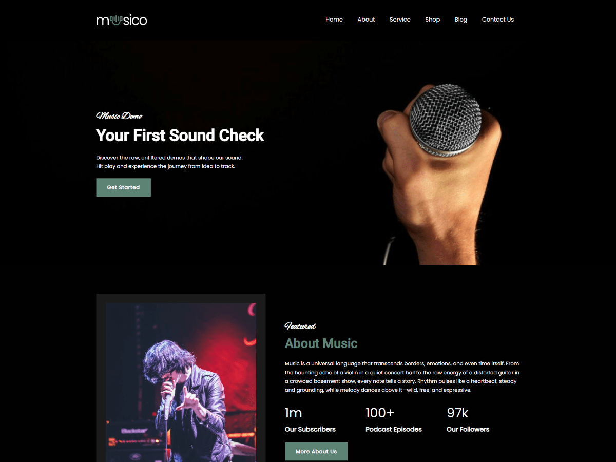
Task: Click the hand holding microphone image
Action: pos(439,175)
